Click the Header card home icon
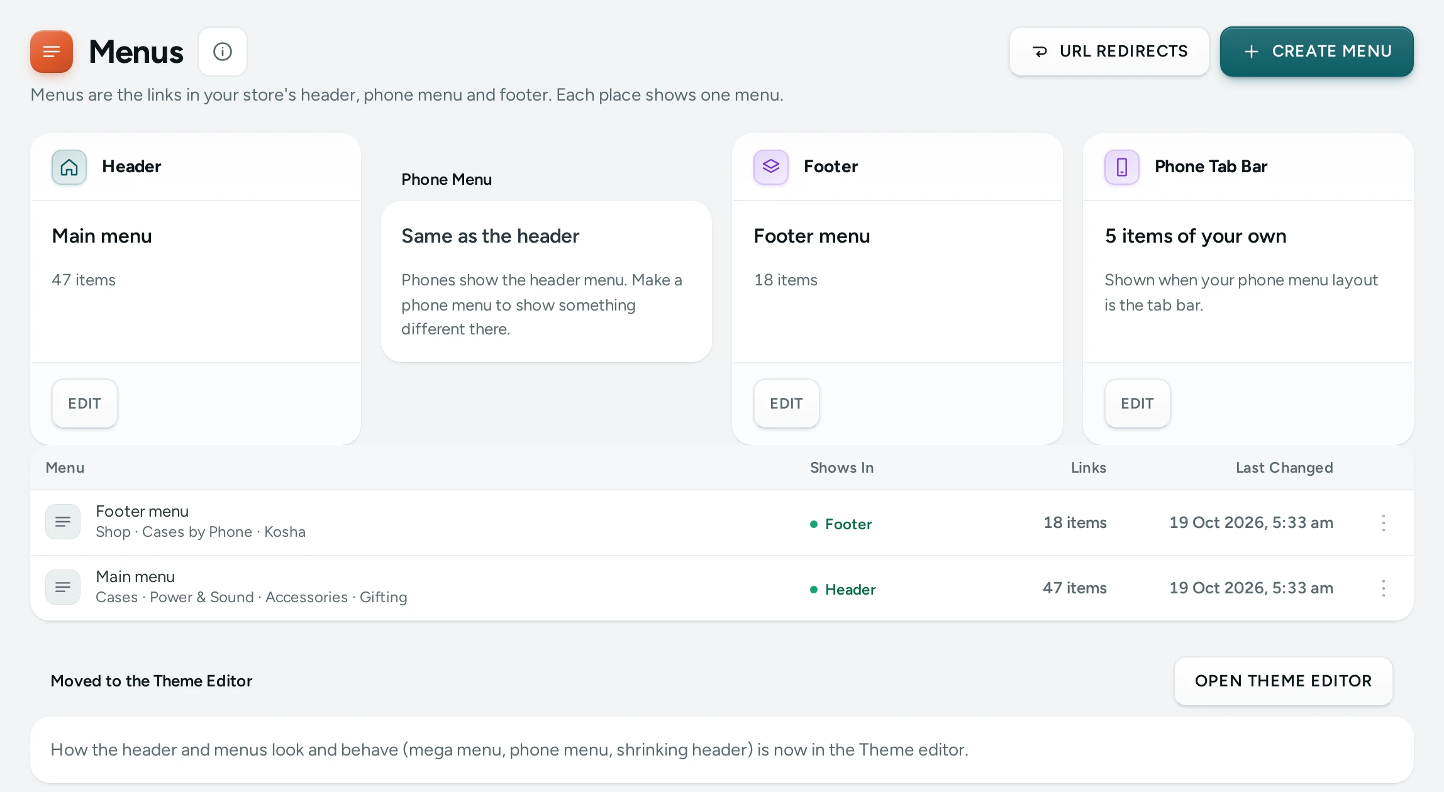The image size is (1444, 792). click(x=69, y=167)
